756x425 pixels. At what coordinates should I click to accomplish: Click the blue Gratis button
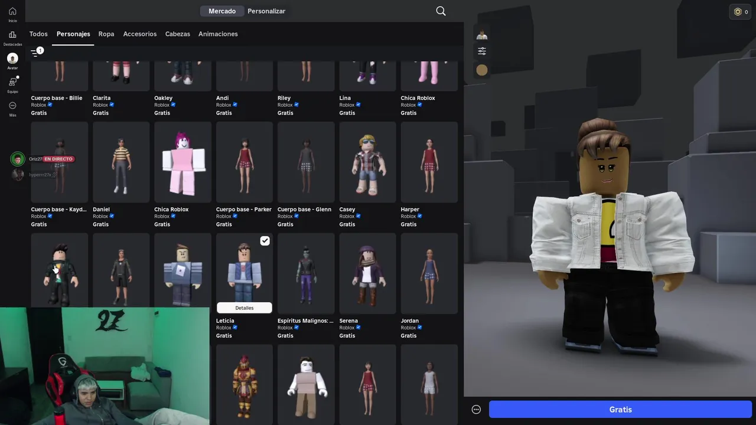click(x=620, y=410)
